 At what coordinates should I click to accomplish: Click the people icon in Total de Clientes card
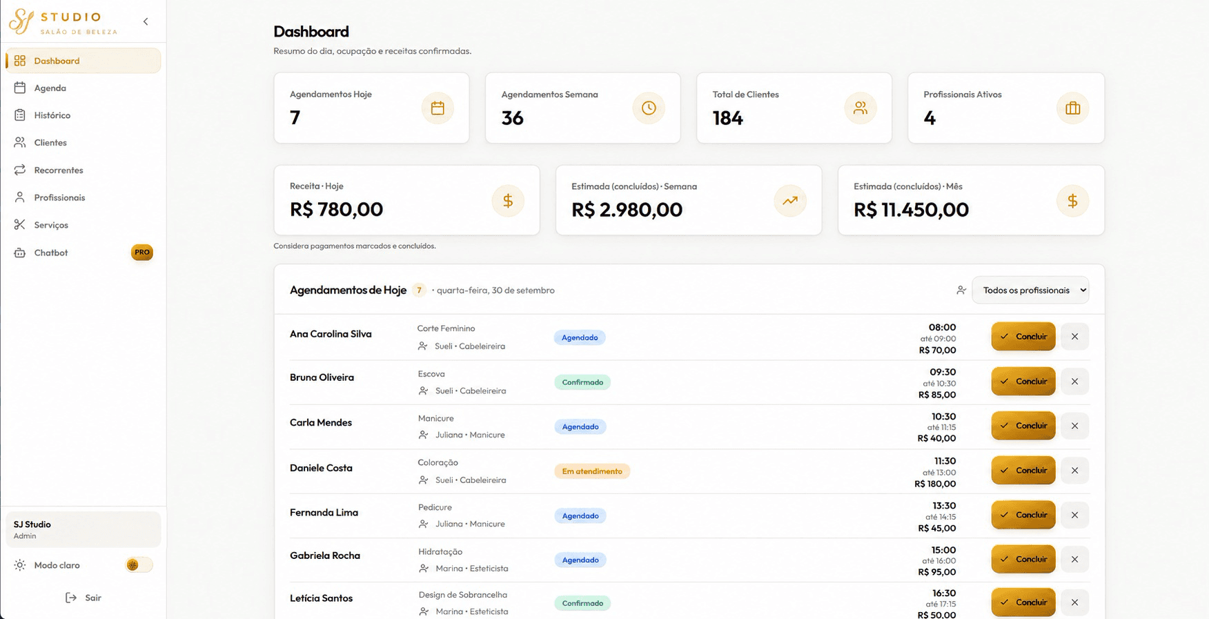[861, 108]
